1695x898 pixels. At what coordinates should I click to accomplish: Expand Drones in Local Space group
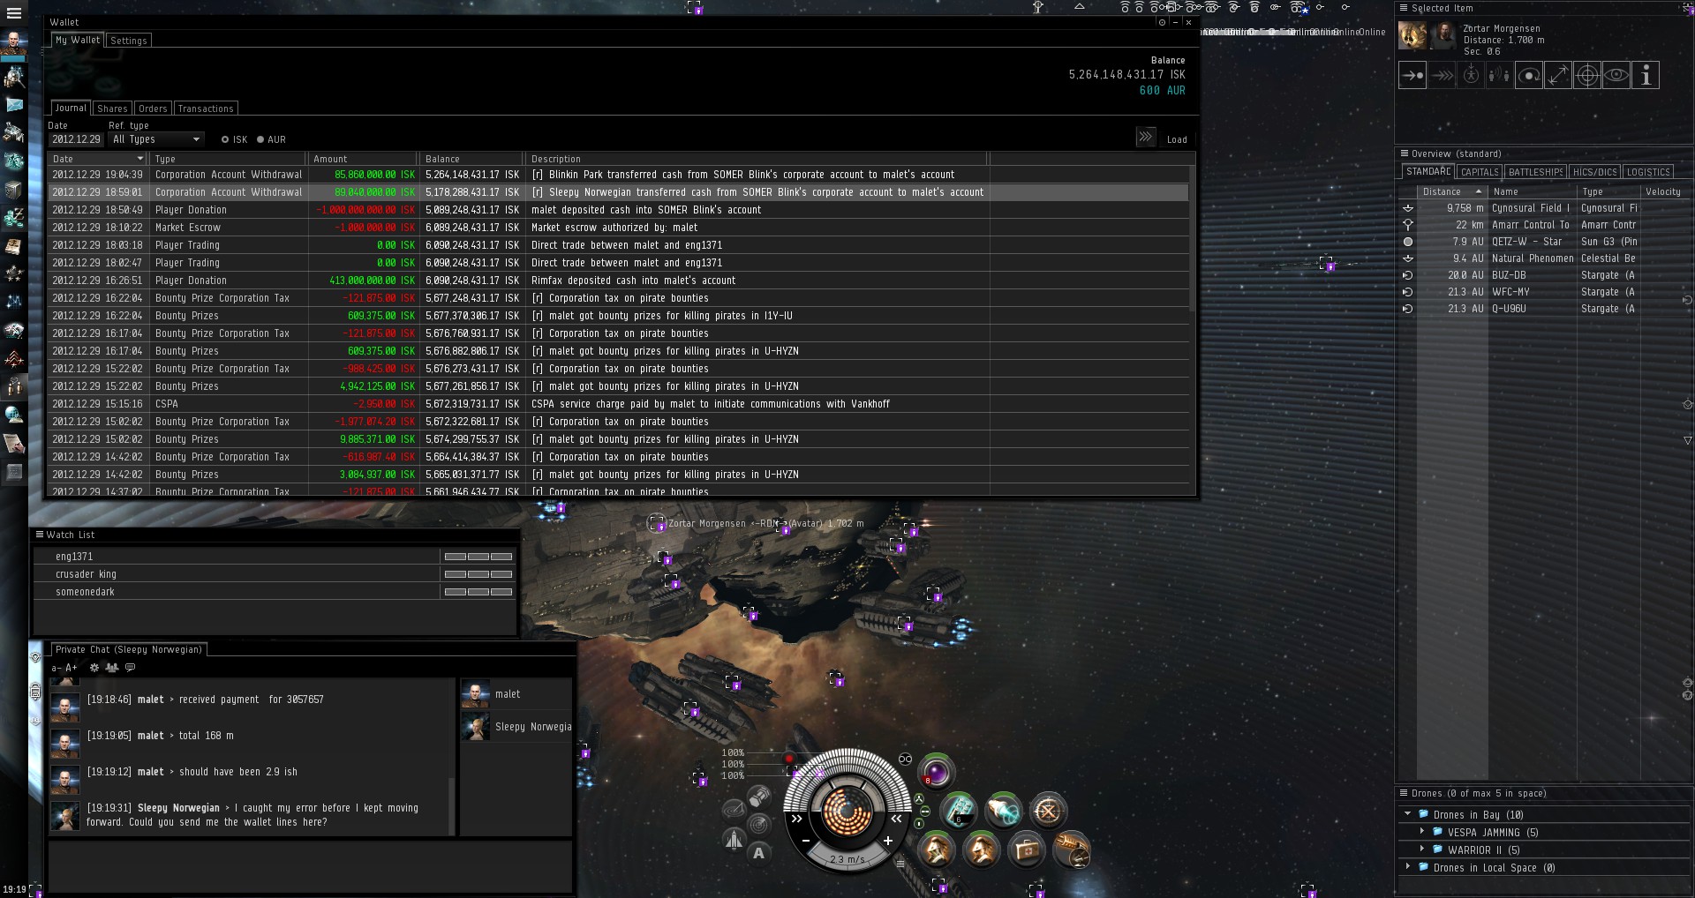[1407, 867]
